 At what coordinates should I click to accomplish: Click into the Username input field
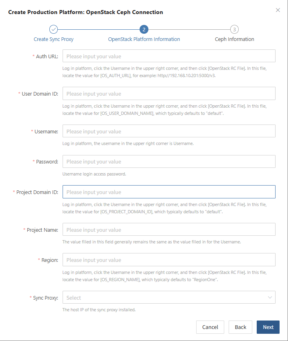tap(169, 131)
